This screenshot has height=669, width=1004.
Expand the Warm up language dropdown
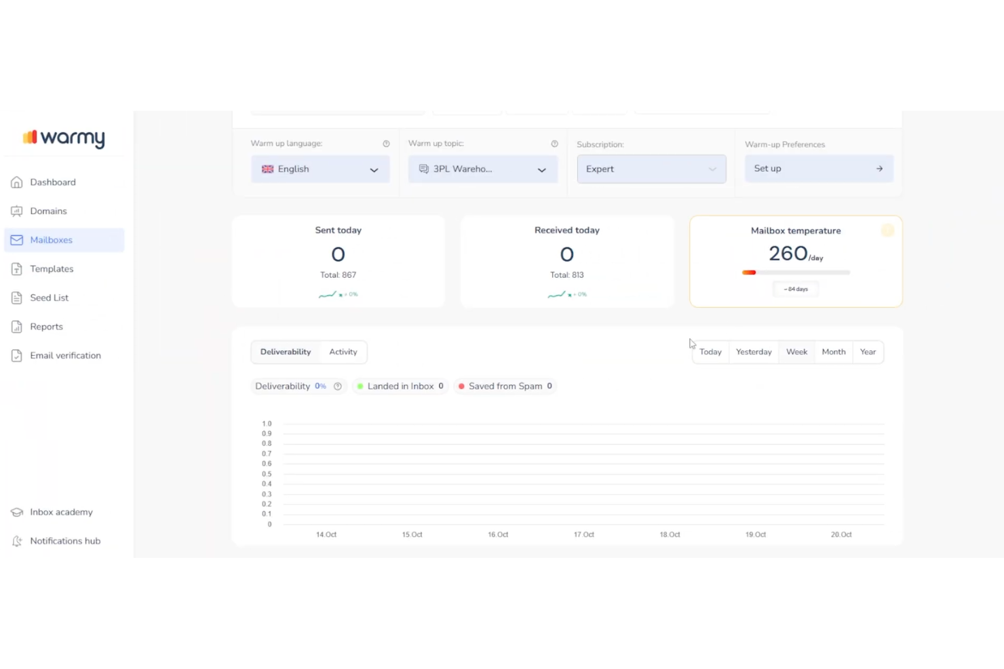pyautogui.click(x=320, y=169)
